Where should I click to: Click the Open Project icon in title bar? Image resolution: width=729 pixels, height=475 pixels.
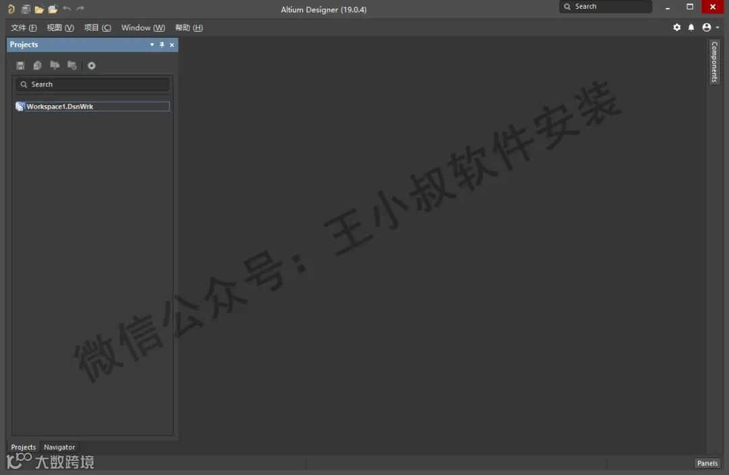53,9
